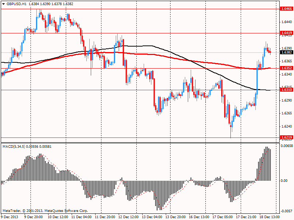Click the 0.00 MACD zero level label
The image size is (294, 220).
[x=284, y=181]
